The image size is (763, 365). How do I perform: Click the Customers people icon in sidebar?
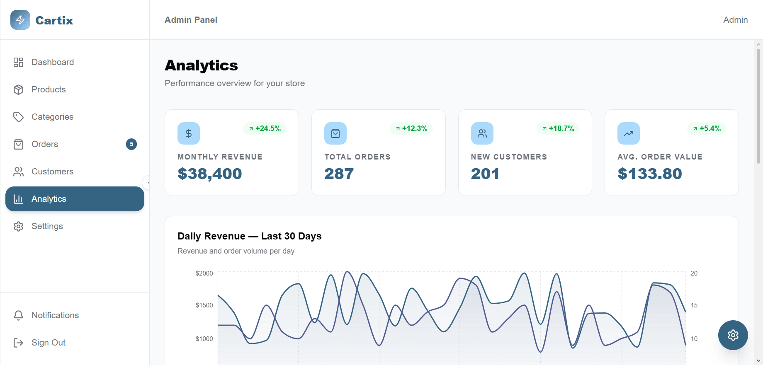click(18, 172)
